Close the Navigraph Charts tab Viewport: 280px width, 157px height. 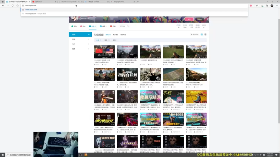pos(134,2)
